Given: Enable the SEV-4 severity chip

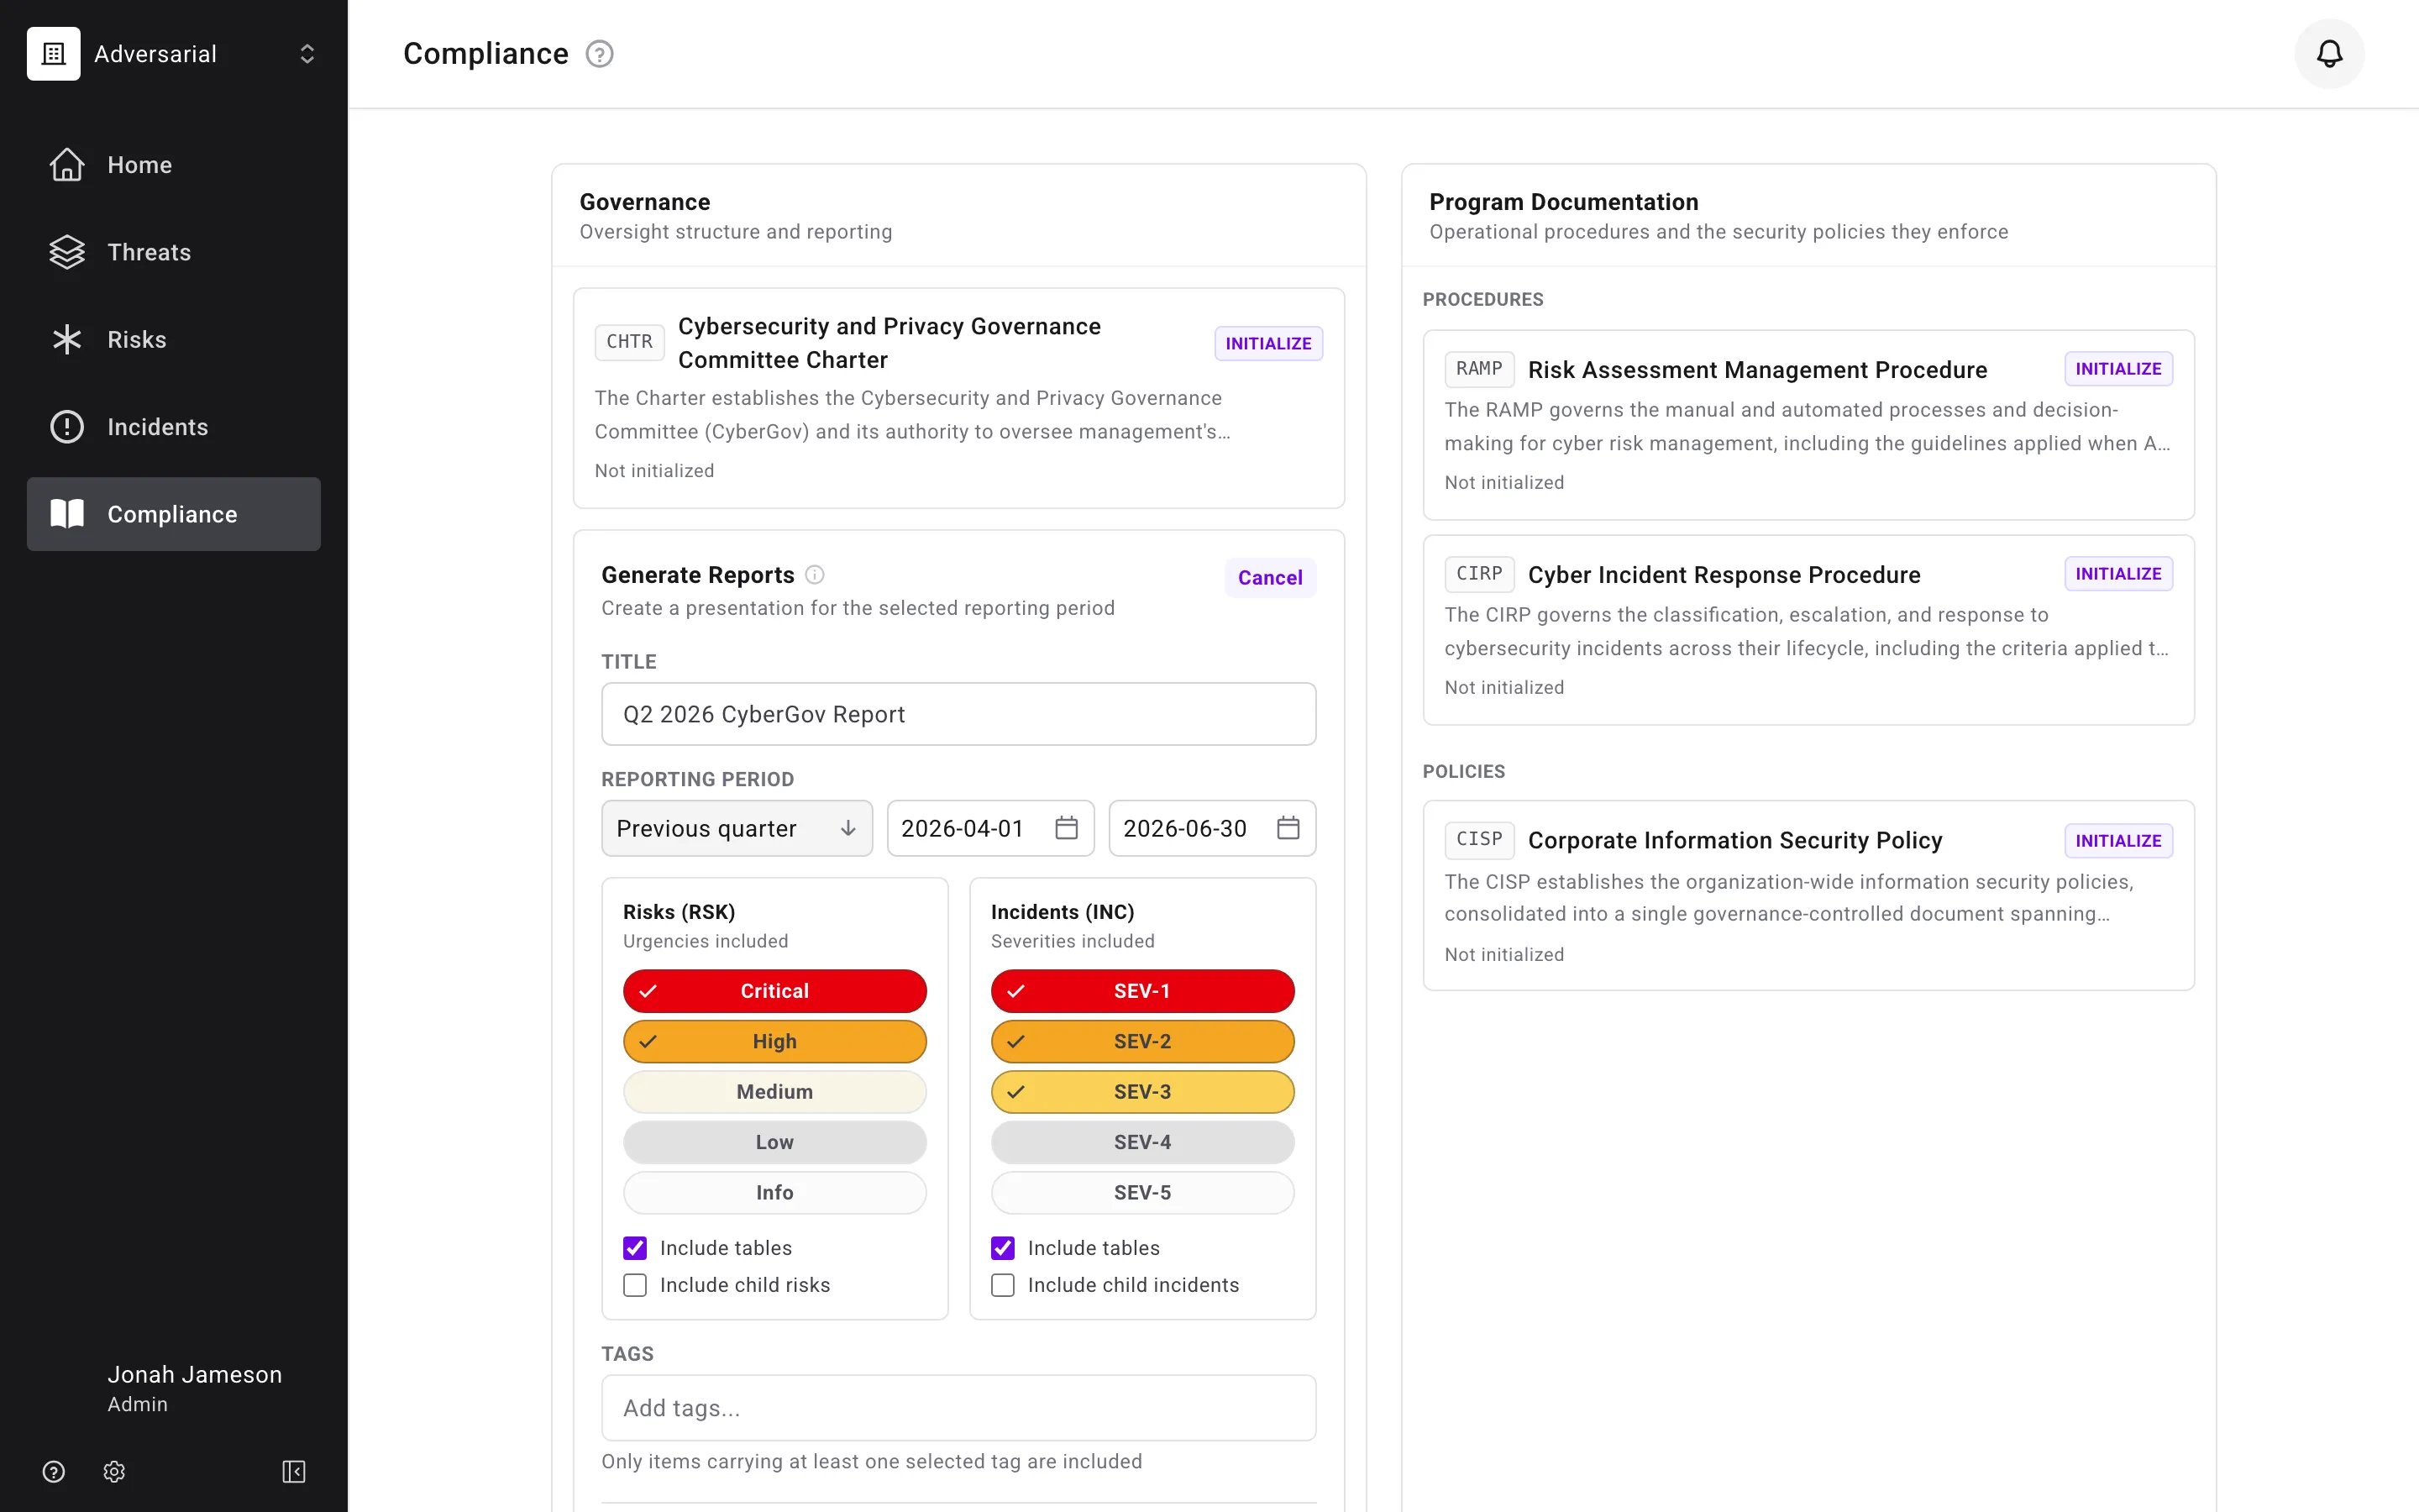Looking at the screenshot, I should tap(1142, 1142).
